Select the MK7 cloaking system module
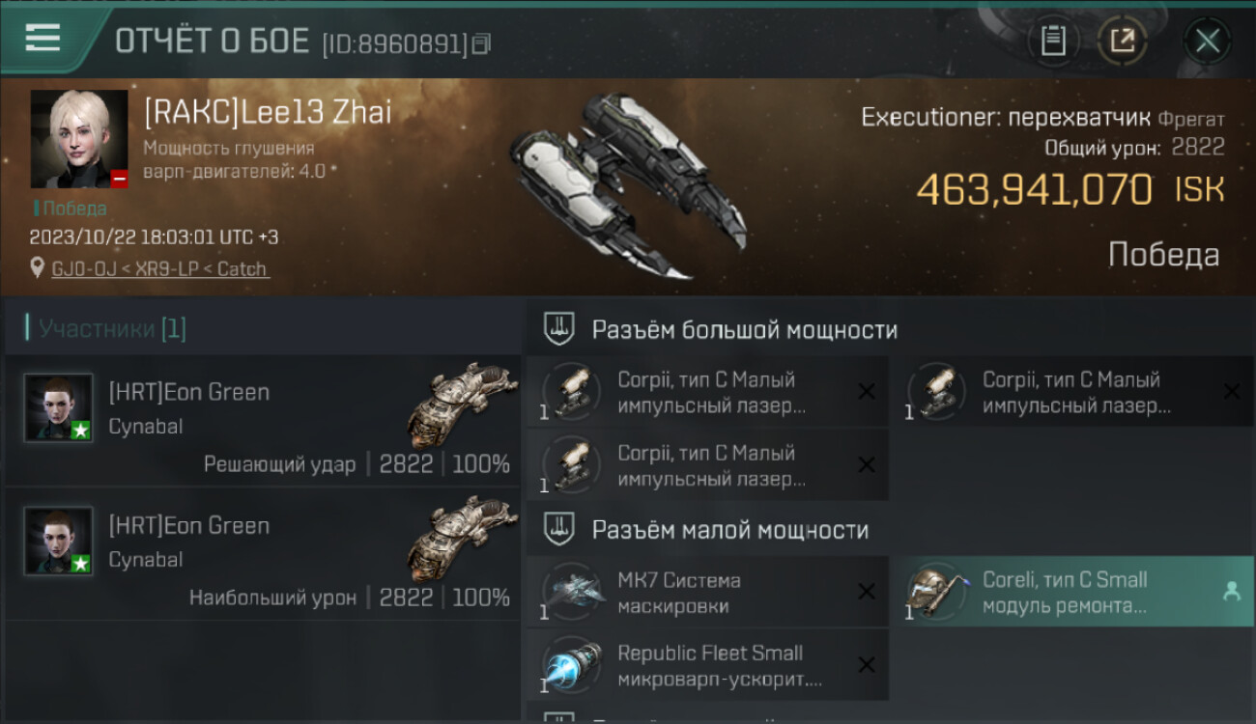The width and height of the screenshot is (1256, 724). pyautogui.click(x=707, y=593)
